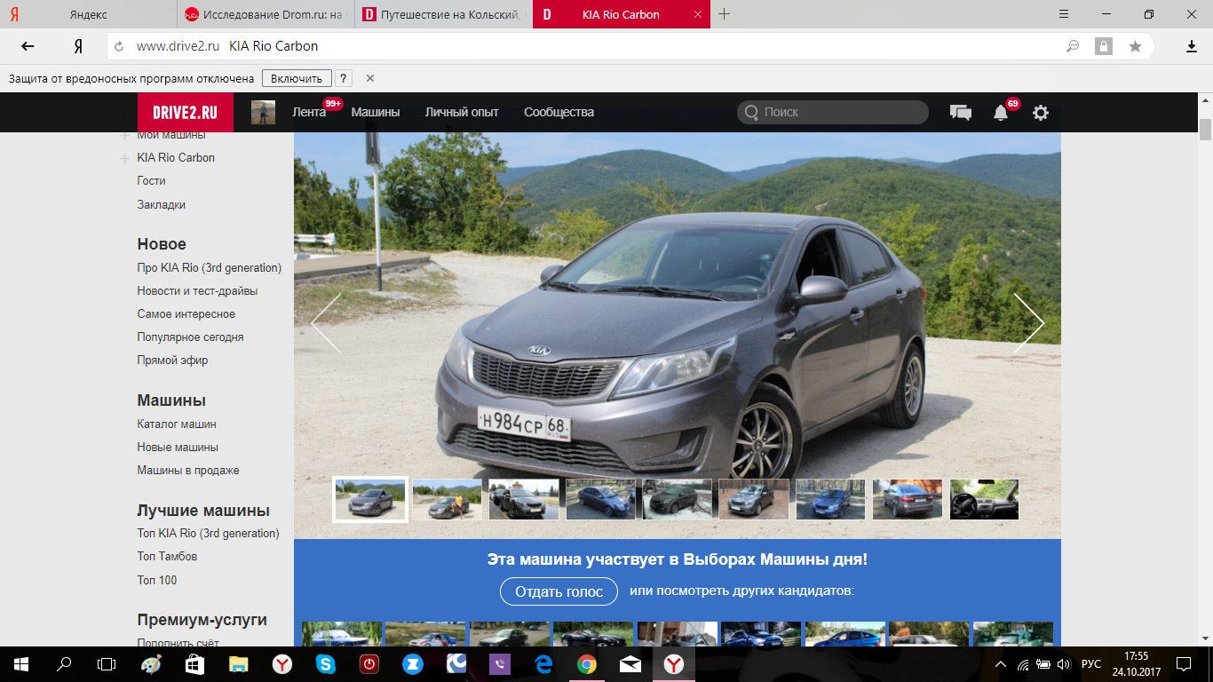Close the KIA Rio Carbon tab
1213x682 pixels.
tap(699, 14)
